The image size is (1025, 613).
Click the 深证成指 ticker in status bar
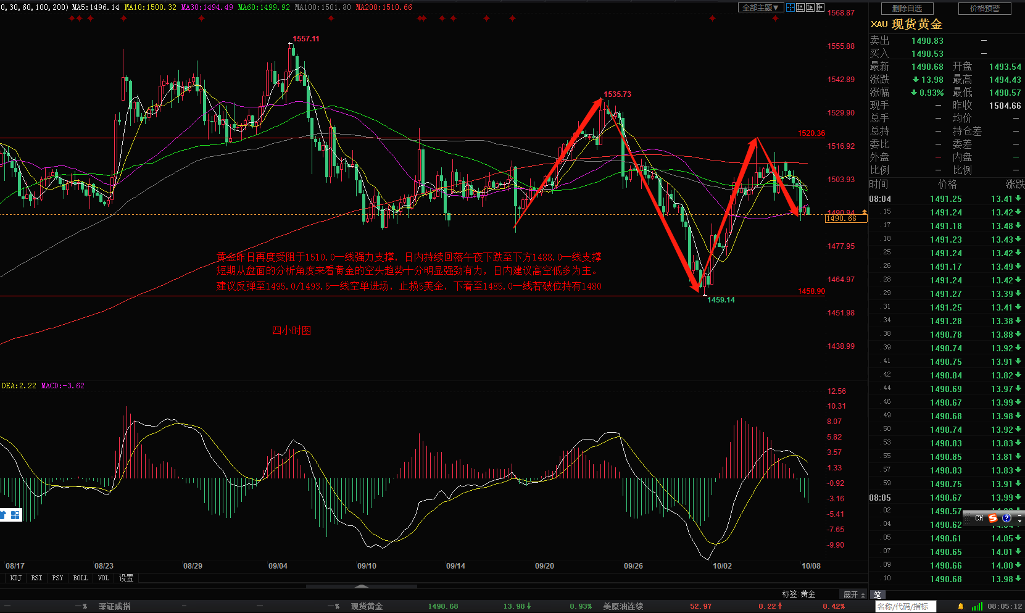(114, 607)
